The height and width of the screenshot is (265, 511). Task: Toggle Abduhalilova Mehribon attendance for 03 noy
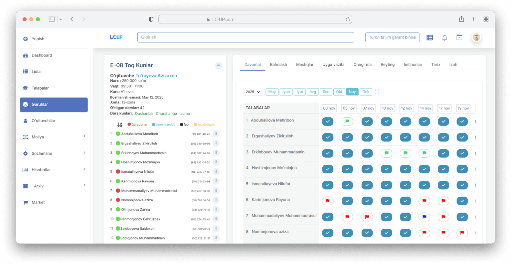[328, 122]
